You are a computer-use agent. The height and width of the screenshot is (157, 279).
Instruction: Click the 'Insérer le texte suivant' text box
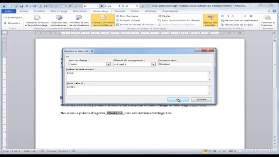tap(137, 76)
